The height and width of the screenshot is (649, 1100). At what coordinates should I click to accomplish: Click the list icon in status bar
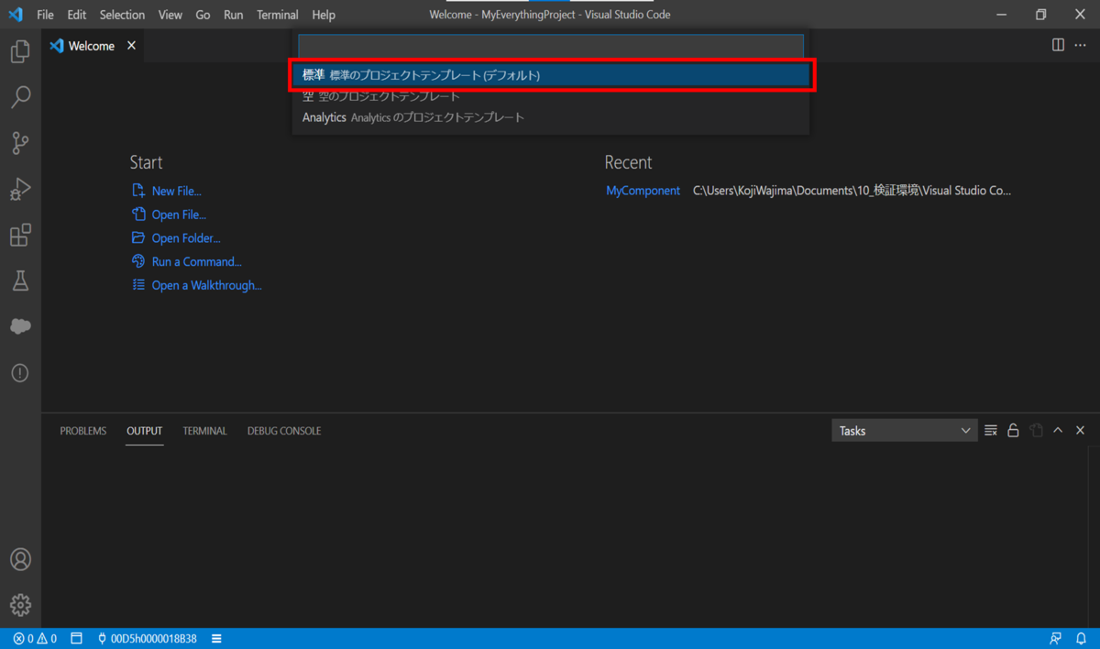point(217,638)
